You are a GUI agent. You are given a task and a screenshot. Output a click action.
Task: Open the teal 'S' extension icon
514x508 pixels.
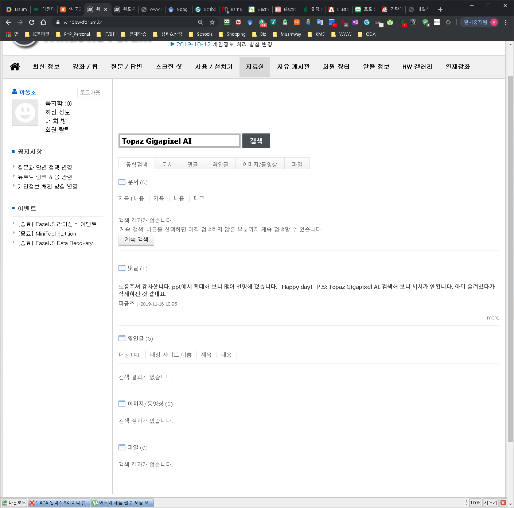tap(273, 22)
